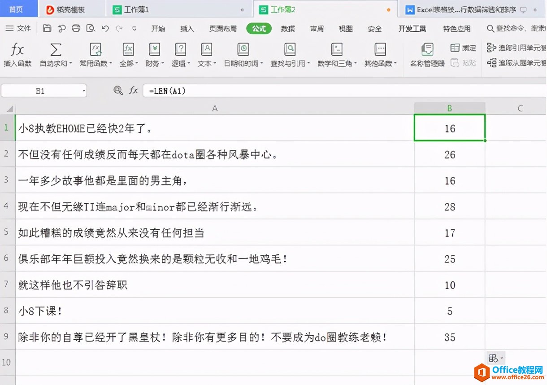This screenshot has height=385, width=547.
Task: Select cell with text 就这样他也不引咎辞职
Action: tap(215, 284)
